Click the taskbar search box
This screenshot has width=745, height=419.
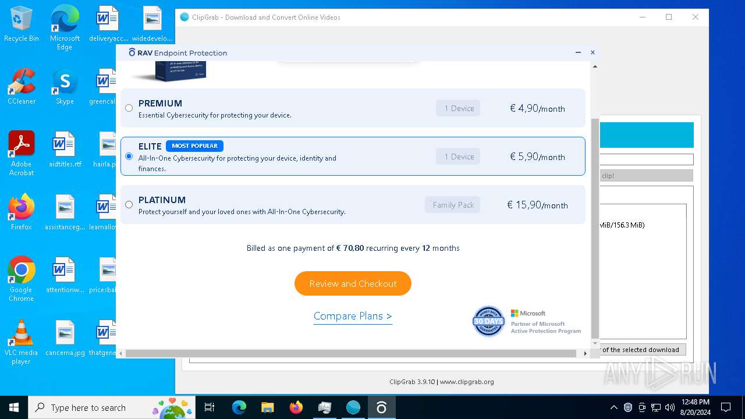coord(112,407)
